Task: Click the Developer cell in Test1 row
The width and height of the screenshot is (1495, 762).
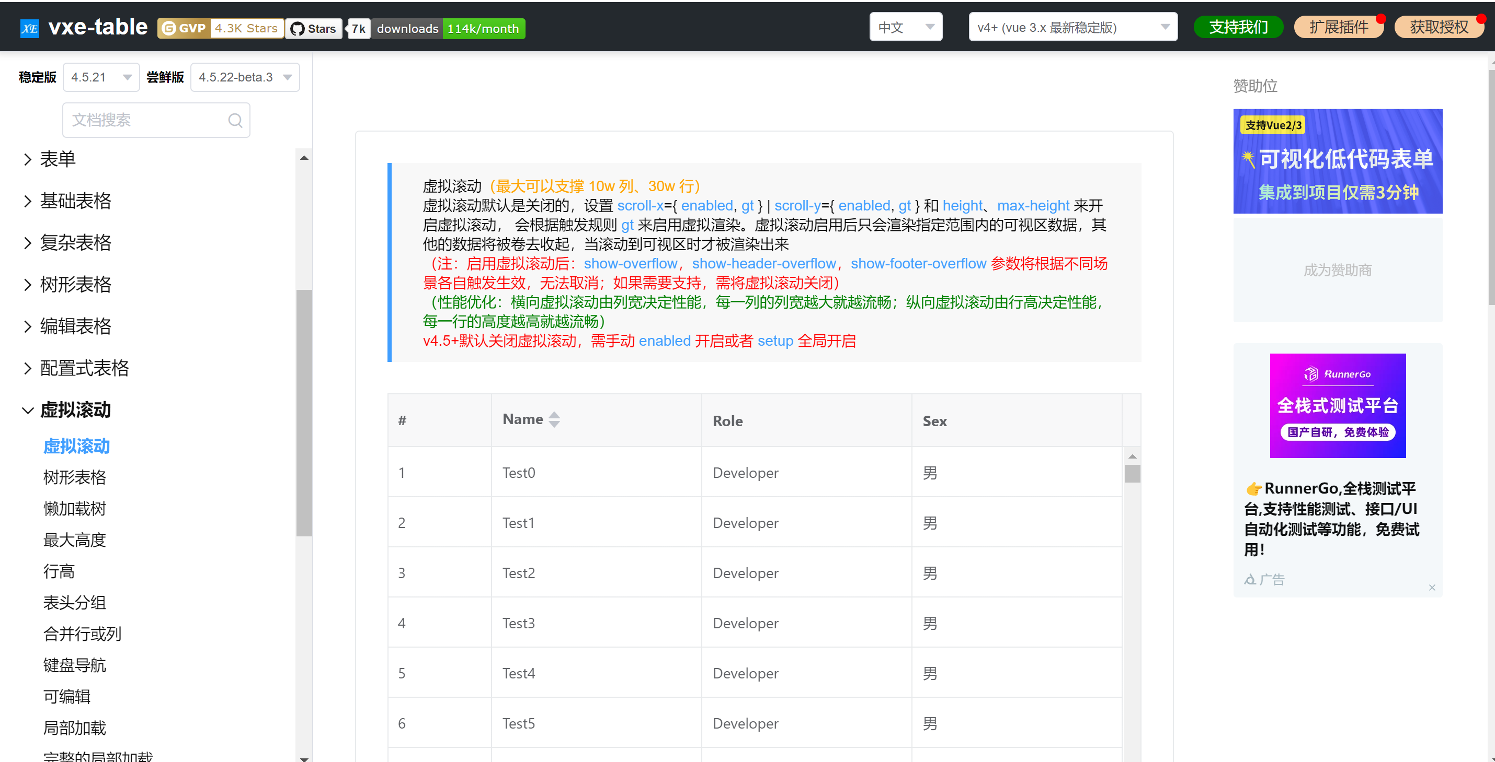Action: pyautogui.click(x=806, y=522)
